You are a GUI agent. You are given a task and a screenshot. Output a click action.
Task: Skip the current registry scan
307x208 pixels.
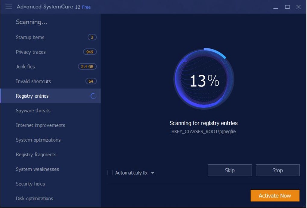click(x=230, y=170)
